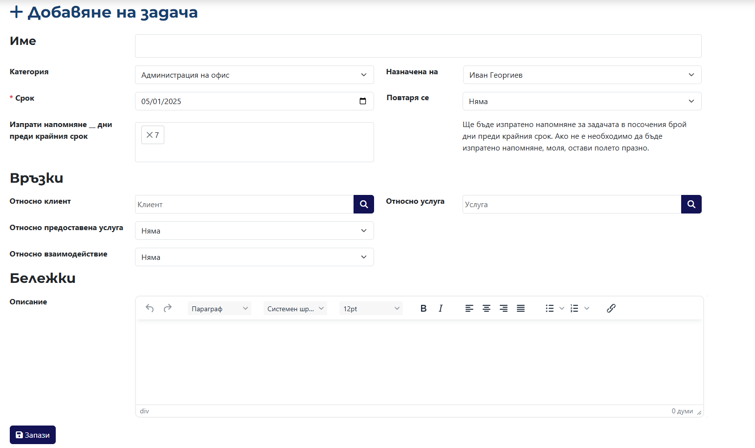Open the Категория dropdown
Screen dimensions: 755x448
(x=254, y=75)
